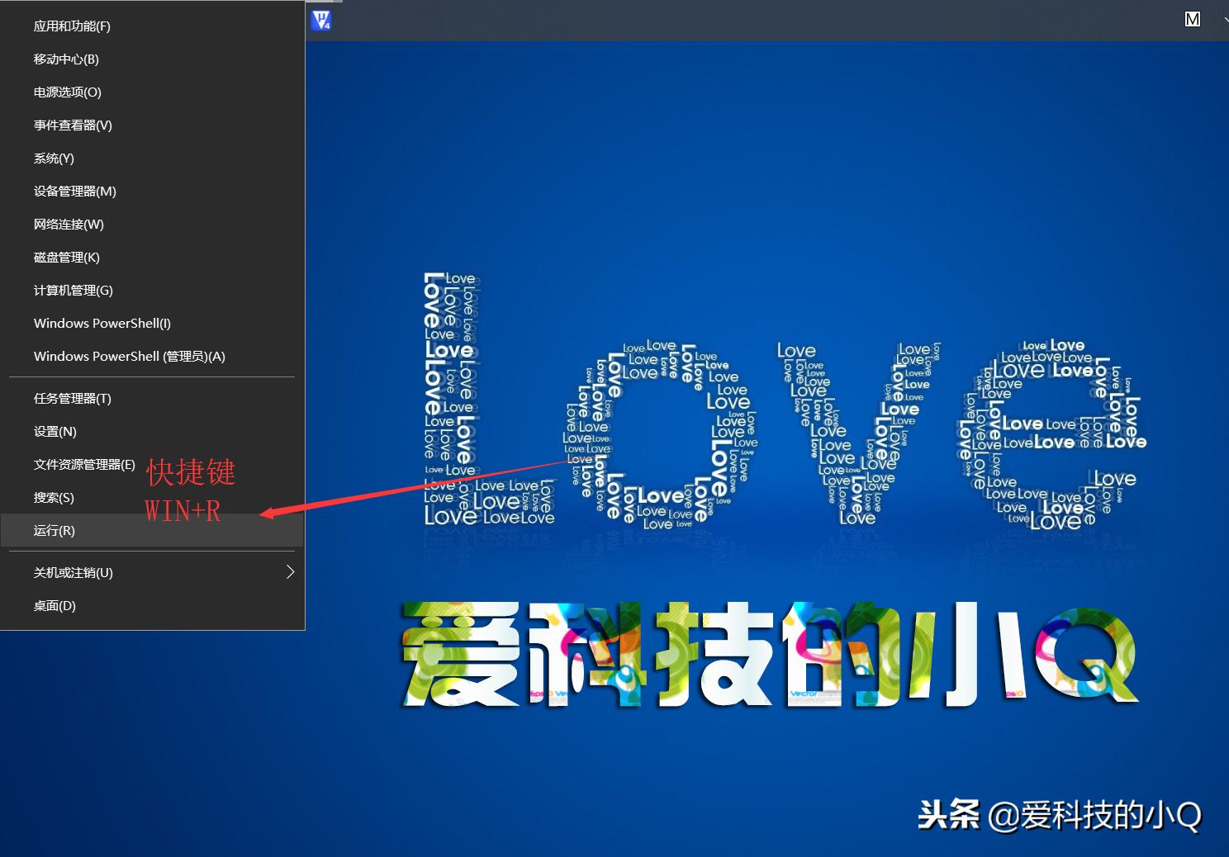The height and width of the screenshot is (857, 1229).
Task: Expand the 关机或注销 submenu arrow
Action: [x=291, y=571]
